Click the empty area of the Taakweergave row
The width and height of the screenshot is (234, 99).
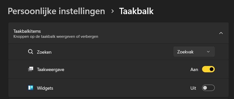[x=119, y=69]
